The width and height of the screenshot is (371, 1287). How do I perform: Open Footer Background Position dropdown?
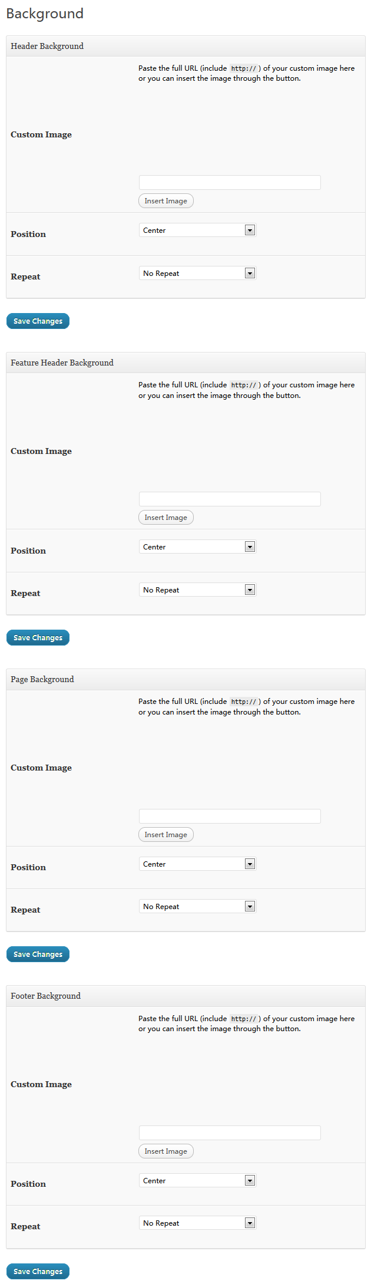point(197,1181)
